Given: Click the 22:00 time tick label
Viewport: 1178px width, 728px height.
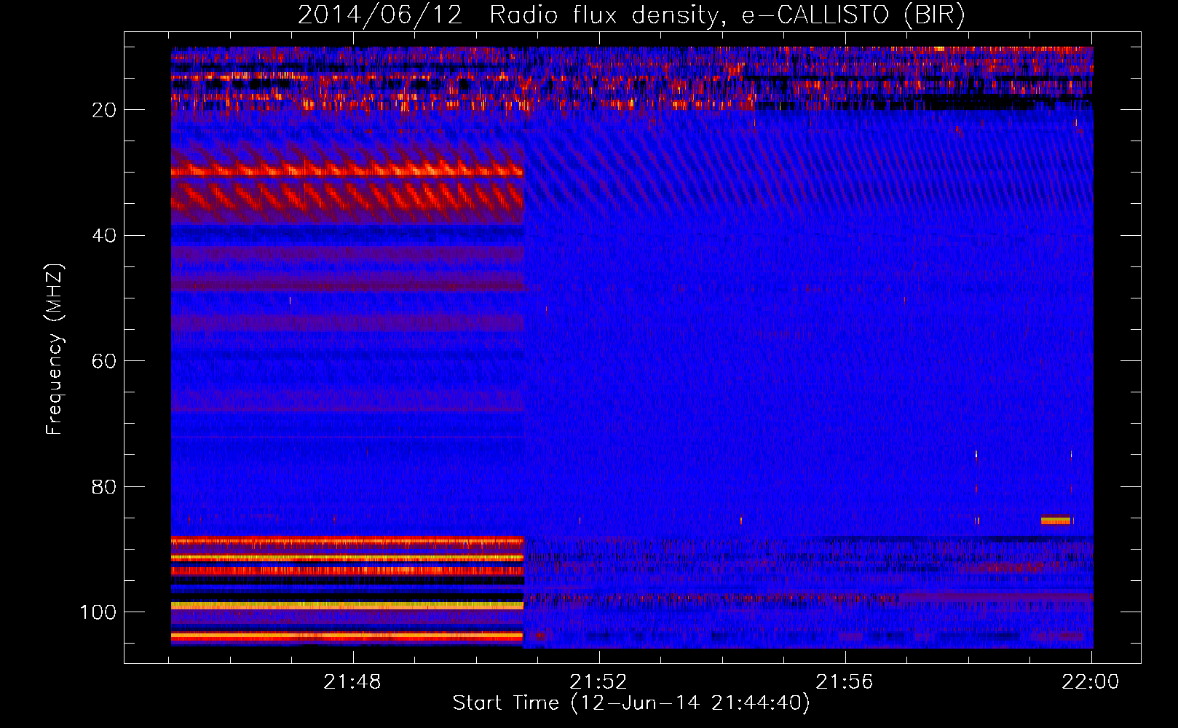Looking at the screenshot, I should [1091, 682].
